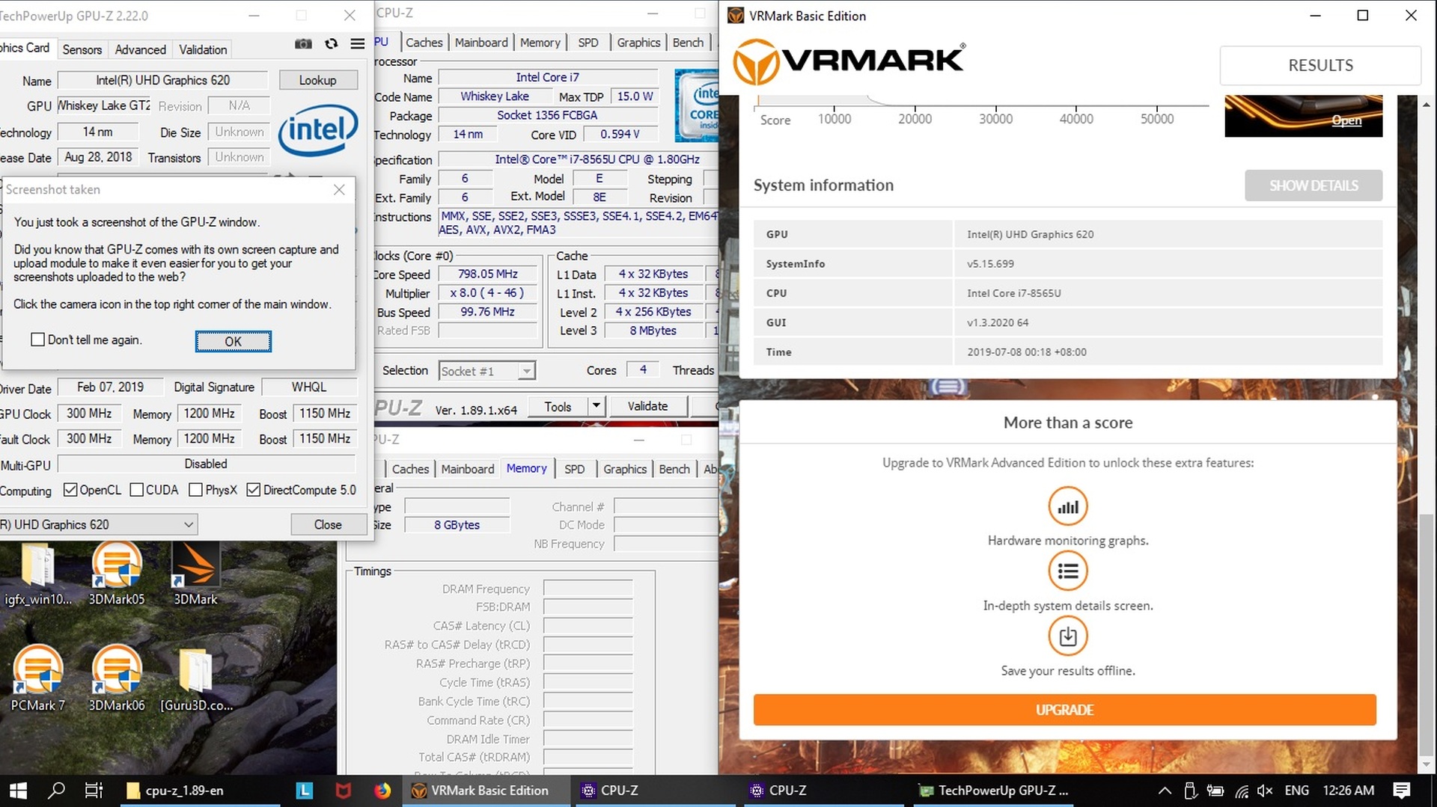This screenshot has width=1437, height=807.
Task: Switch to GPU-Z Advanced tab
Action: tap(140, 49)
